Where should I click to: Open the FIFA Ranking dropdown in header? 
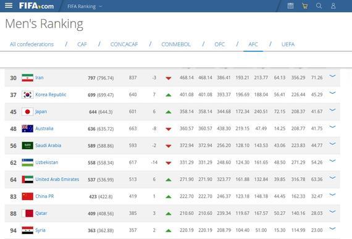coord(85,7)
